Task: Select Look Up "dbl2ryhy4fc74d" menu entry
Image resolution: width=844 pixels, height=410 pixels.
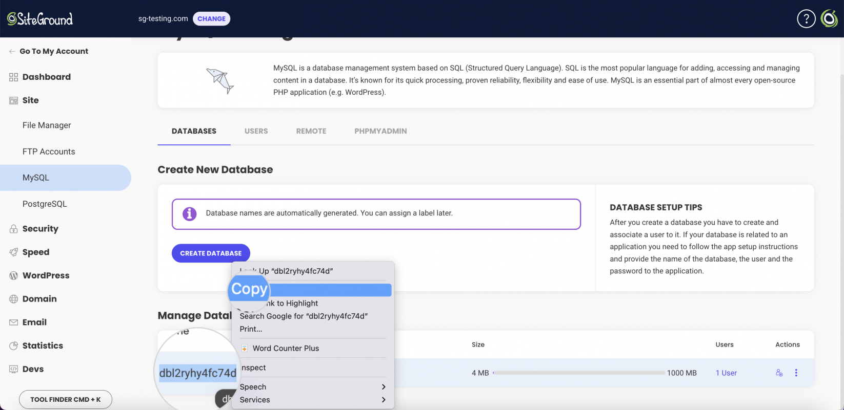Action: coord(313,271)
